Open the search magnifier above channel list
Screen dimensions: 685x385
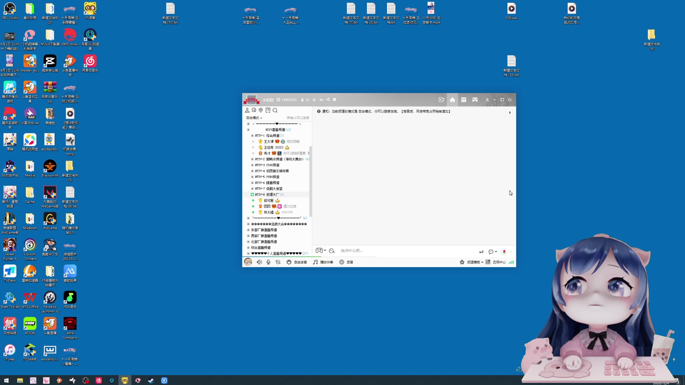[275, 110]
